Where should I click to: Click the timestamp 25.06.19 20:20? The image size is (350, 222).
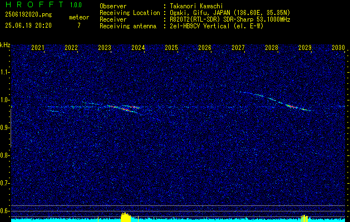coord(28,26)
